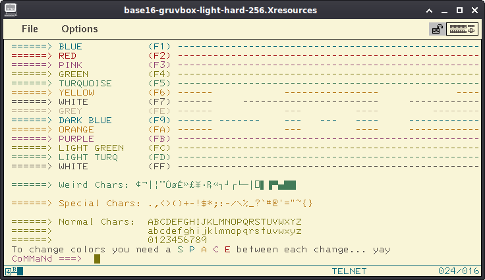Click the (FC) code text

point(159,148)
